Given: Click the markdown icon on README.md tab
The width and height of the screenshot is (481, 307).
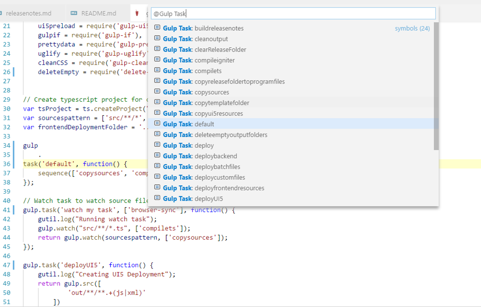Looking at the screenshot, I should coord(74,13).
